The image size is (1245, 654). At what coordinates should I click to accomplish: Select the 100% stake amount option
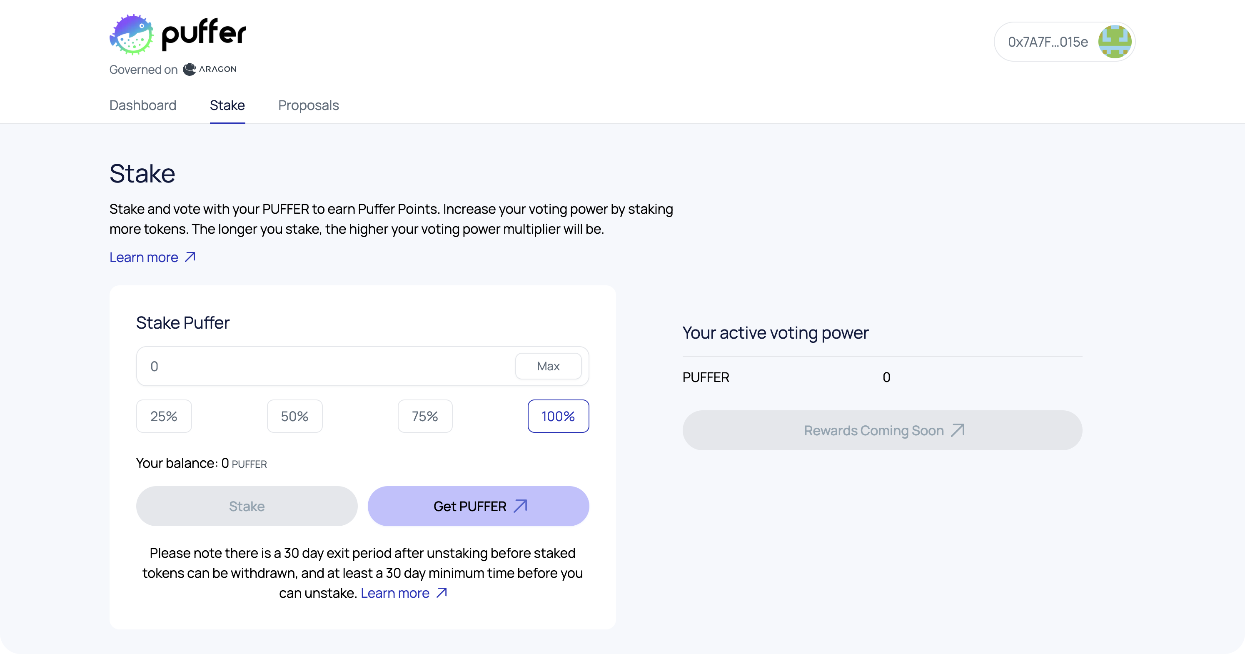pos(558,416)
